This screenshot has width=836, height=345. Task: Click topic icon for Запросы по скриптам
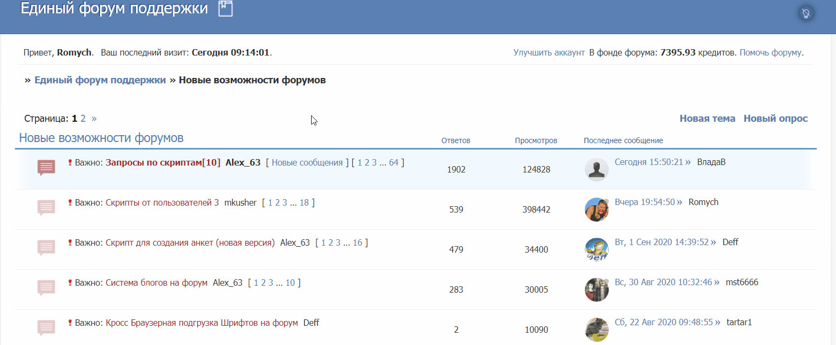click(47, 168)
